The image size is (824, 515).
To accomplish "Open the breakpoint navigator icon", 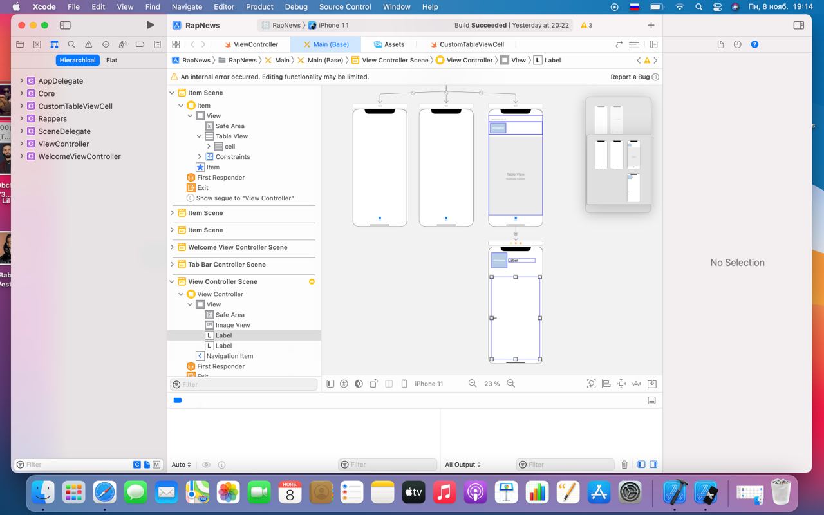I will 140,44.
